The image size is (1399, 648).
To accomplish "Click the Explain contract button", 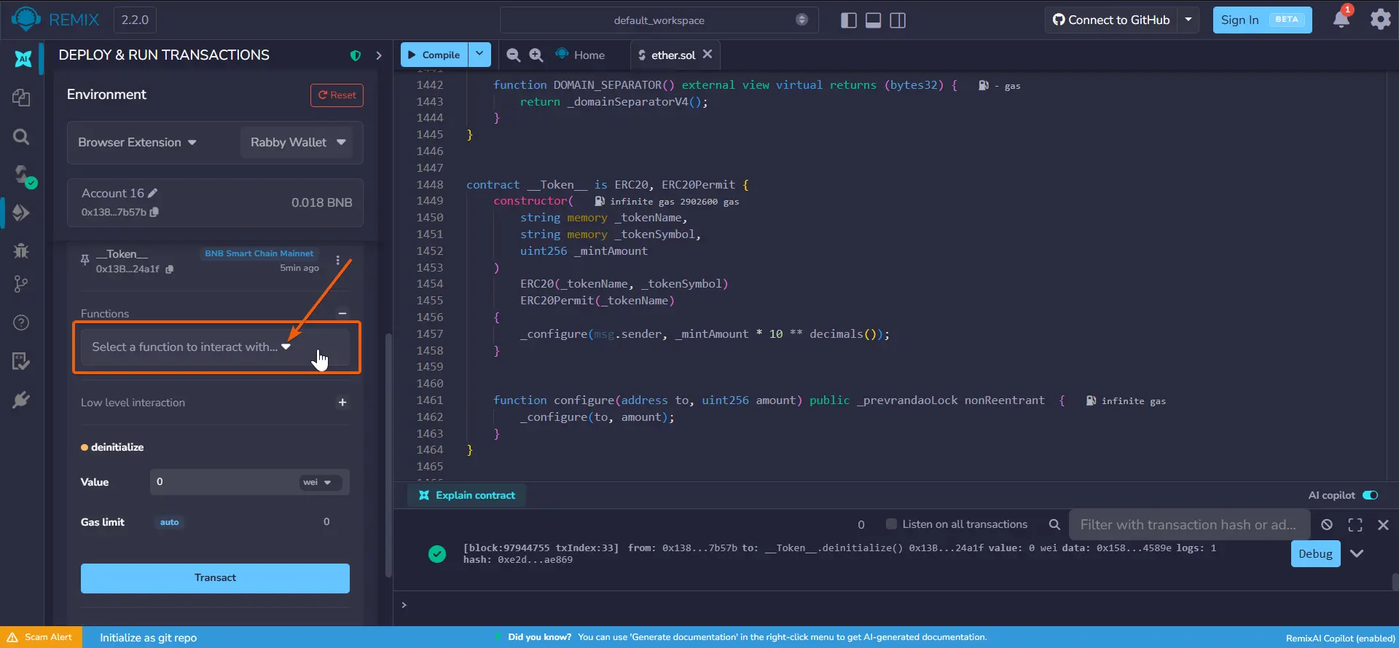I will point(467,495).
